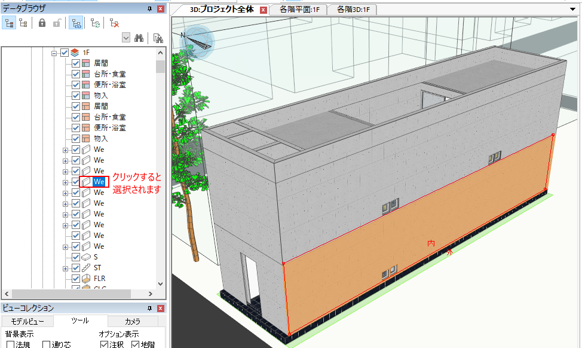Switch to the 各階平面:1F tab
The width and height of the screenshot is (582, 348).
point(295,9)
